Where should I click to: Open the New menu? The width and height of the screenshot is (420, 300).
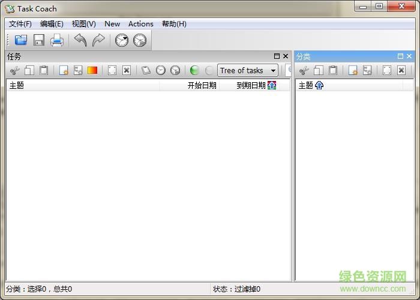click(112, 24)
